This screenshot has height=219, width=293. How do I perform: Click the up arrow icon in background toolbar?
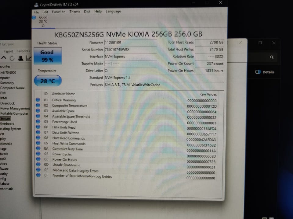tap(4, 58)
